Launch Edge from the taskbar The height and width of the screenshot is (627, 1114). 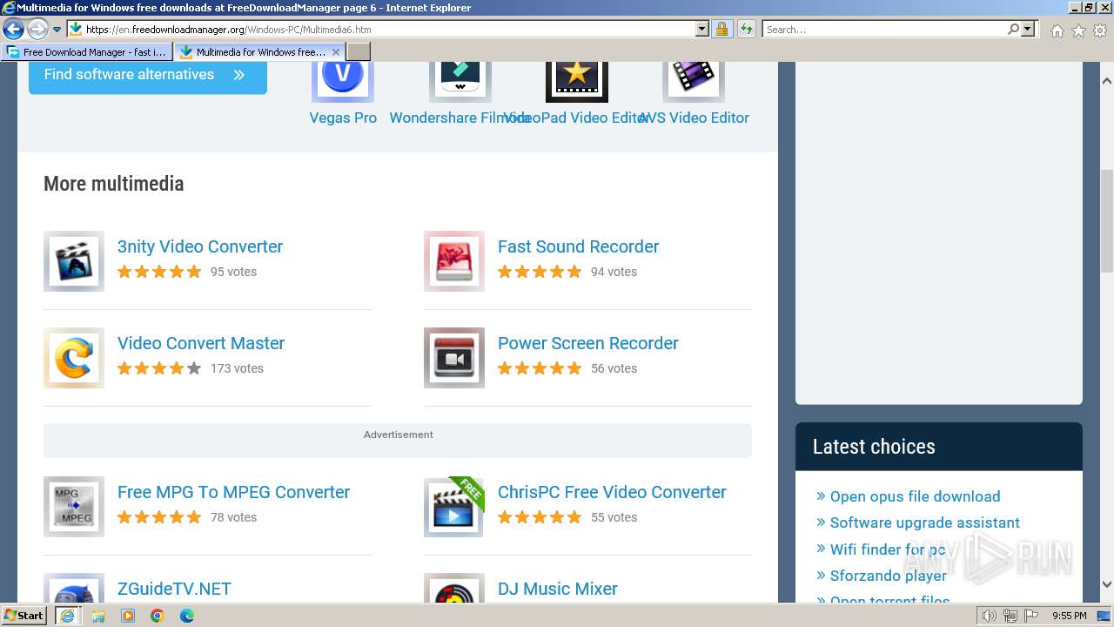click(x=187, y=616)
